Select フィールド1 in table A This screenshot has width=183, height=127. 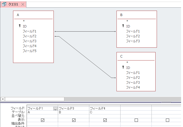pos(29,31)
